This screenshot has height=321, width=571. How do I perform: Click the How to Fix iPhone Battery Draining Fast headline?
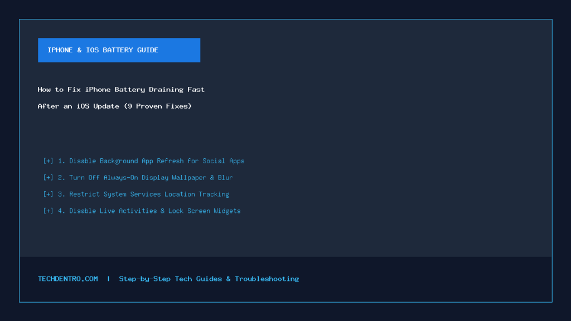point(121,90)
